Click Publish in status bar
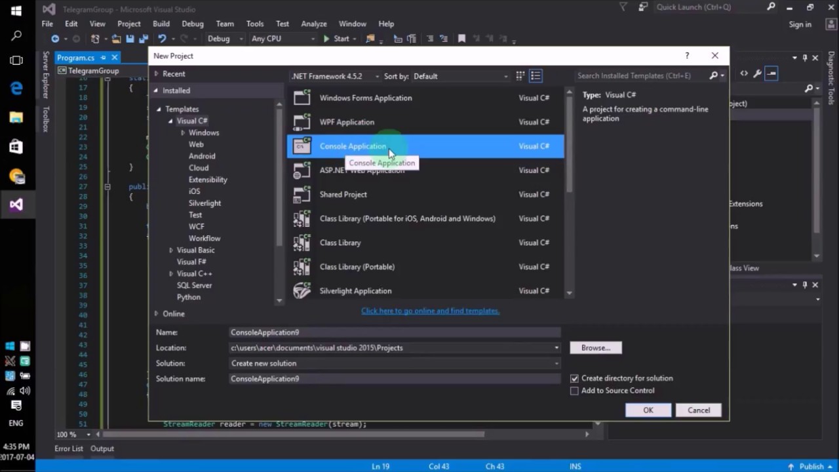 pyautogui.click(x=811, y=467)
